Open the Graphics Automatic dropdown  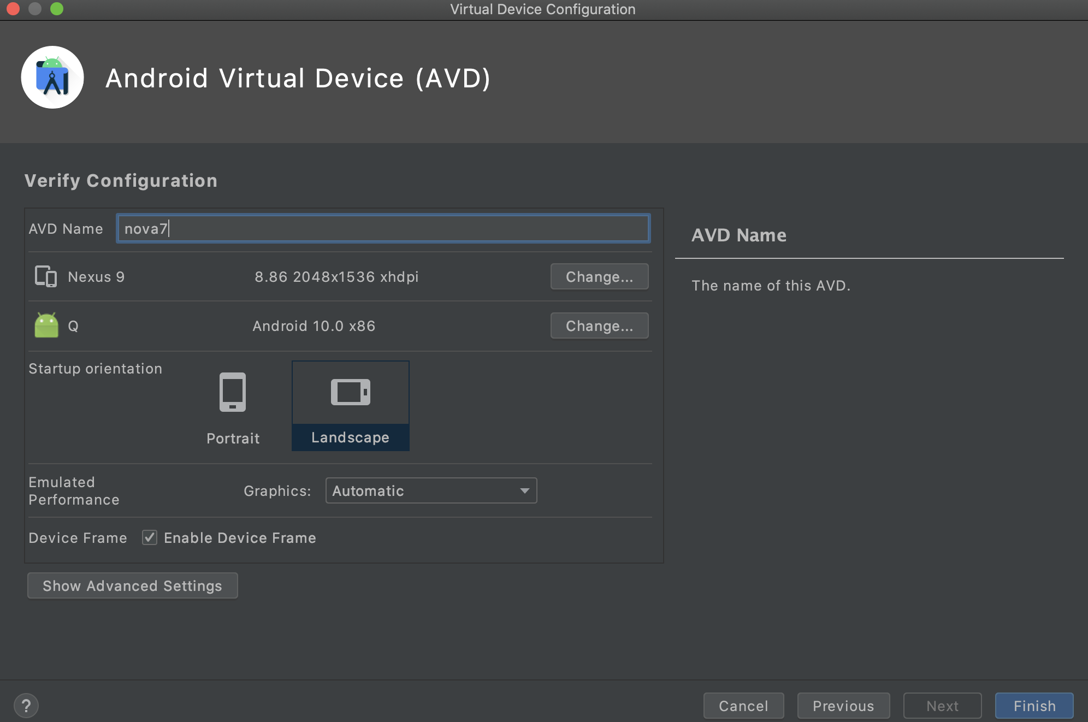(431, 490)
